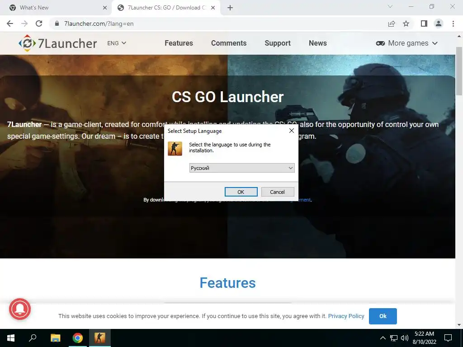Open the Chrome side panel

(x=424, y=23)
